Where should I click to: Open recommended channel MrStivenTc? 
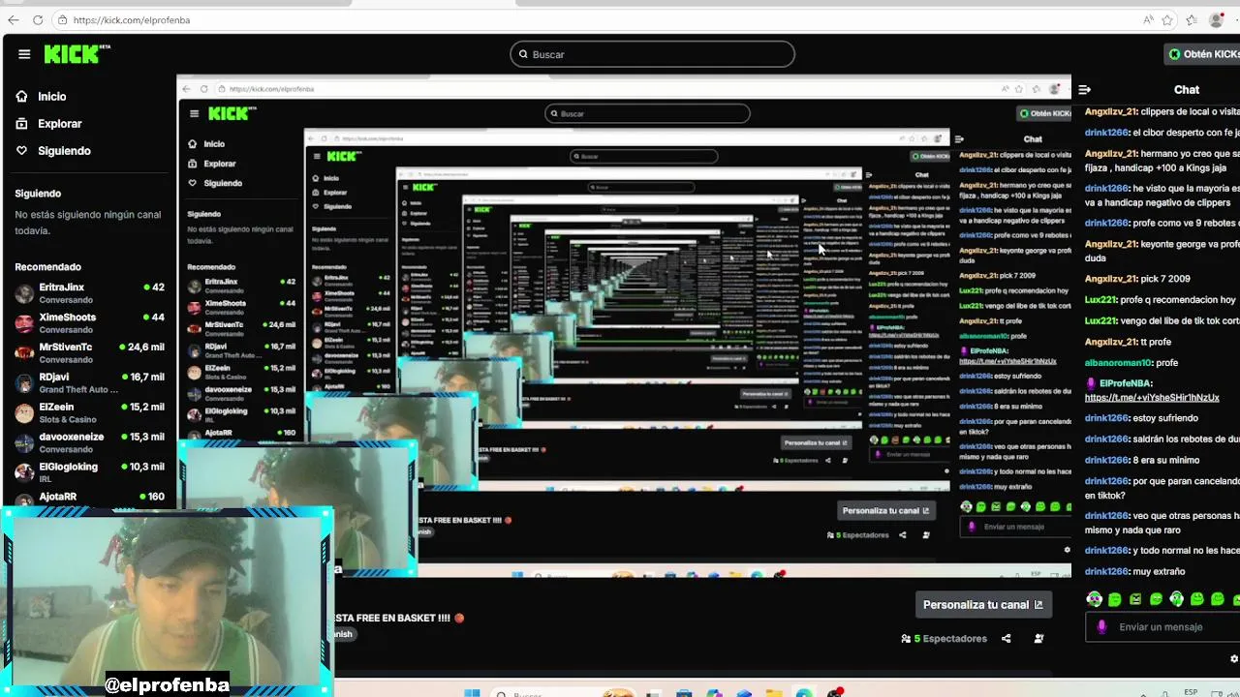(x=89, y=353)
